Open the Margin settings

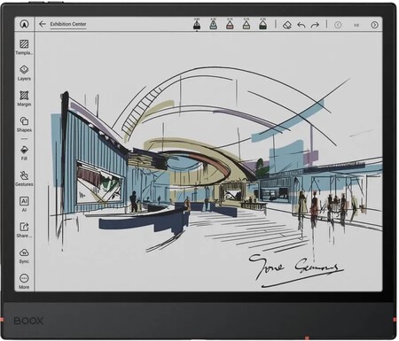[x=24, y=98]
